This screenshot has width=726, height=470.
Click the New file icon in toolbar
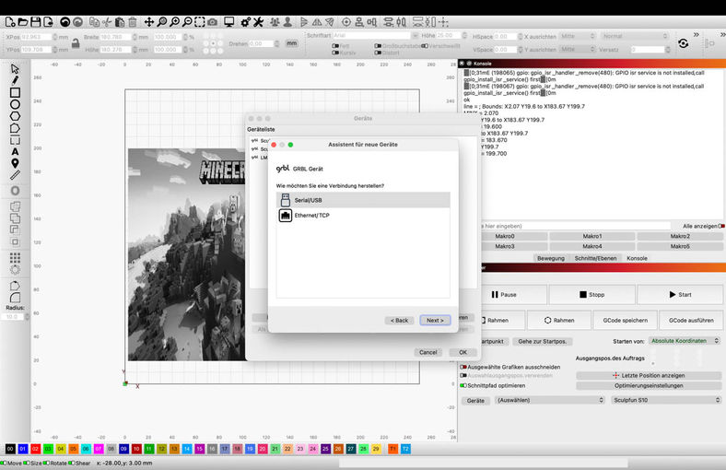tap(10, 22)
